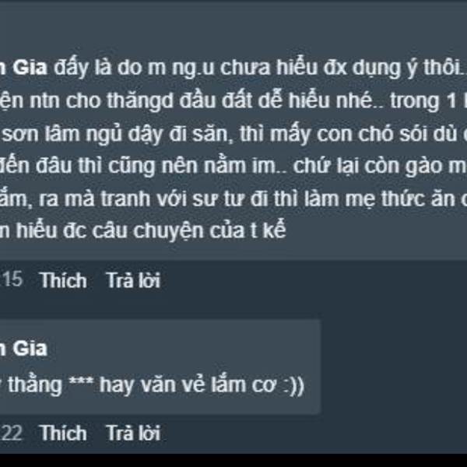
Task: Open the Gia name tagged in the long comment
Action: point(23,67)
